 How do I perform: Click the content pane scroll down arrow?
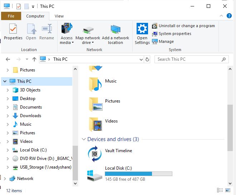230,184
